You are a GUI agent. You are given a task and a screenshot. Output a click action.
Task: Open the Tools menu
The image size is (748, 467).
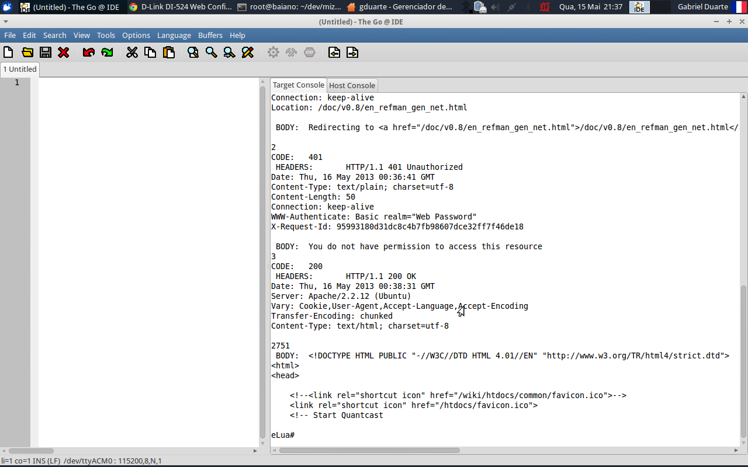pos(106,36)
